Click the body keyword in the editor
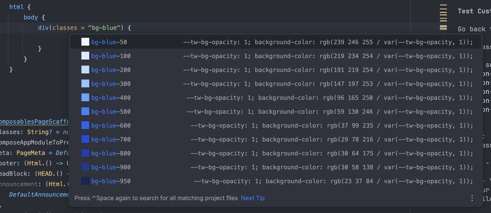This screenshot has width=491, height=213. 32,18
